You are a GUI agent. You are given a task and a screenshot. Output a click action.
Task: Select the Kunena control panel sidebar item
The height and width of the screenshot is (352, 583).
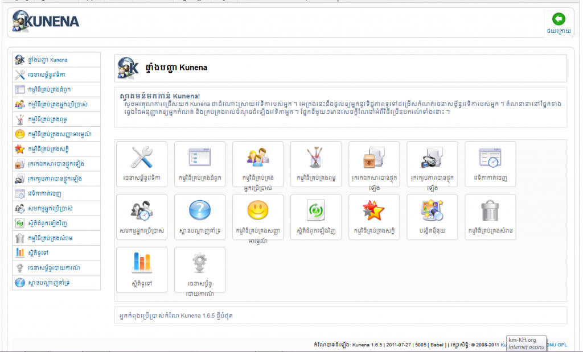tap(56, 60)
